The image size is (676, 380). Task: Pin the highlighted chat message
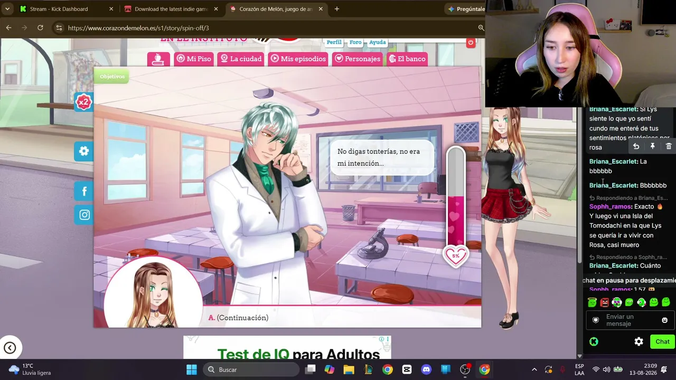click(x=652, y=146)
